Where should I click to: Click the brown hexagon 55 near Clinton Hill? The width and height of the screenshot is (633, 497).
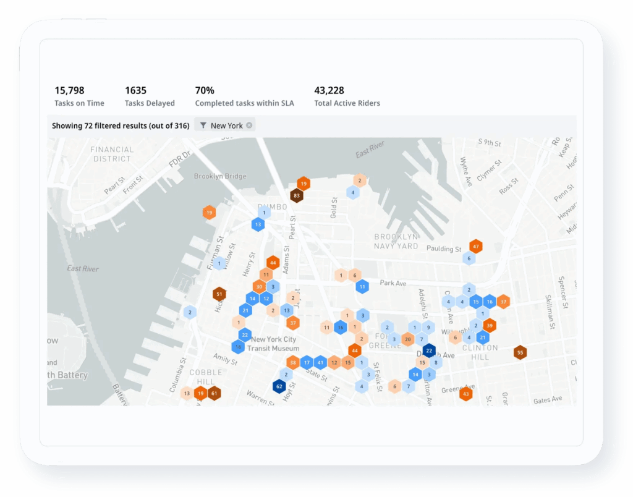[521, 352]
